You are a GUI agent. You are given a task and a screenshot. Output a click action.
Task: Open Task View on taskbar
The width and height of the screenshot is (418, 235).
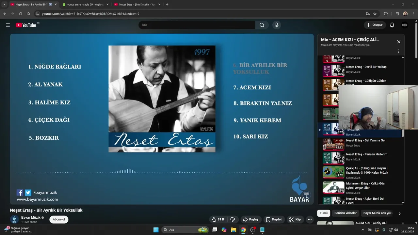pyautogui.click(x=215, y=230)
